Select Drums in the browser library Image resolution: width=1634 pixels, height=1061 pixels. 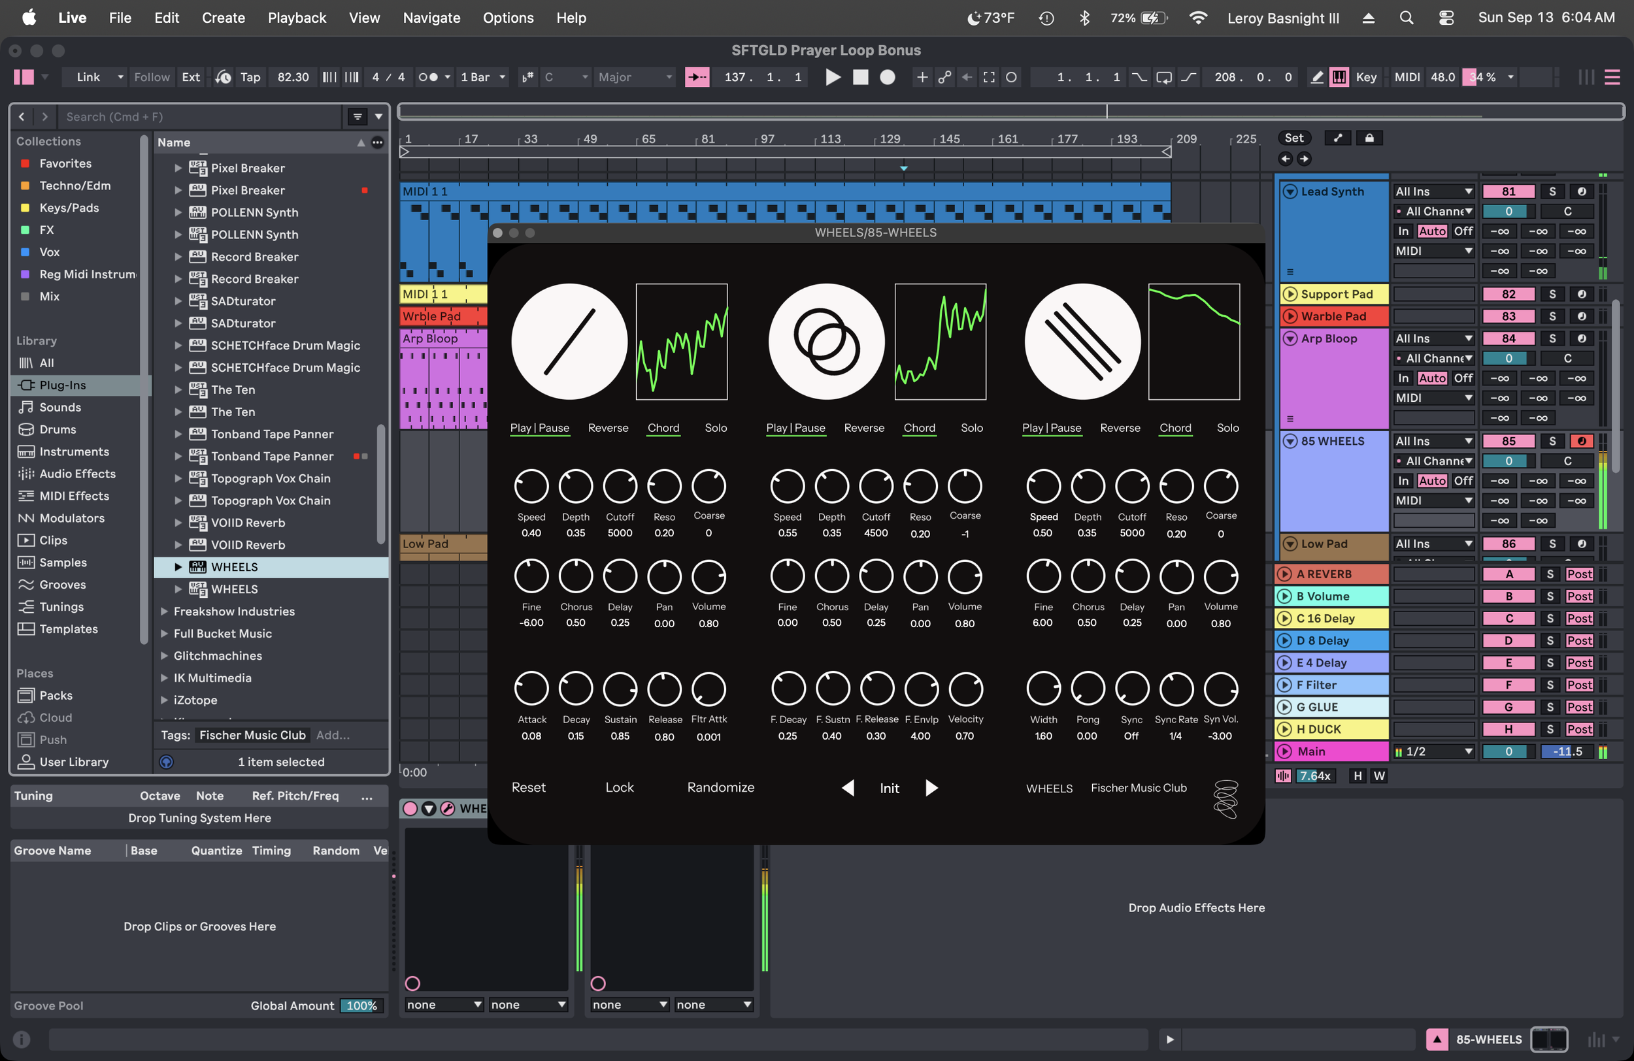click(x=58, y=429)
